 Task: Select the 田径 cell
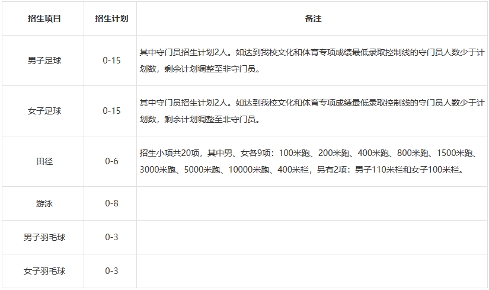coord(44,161)
